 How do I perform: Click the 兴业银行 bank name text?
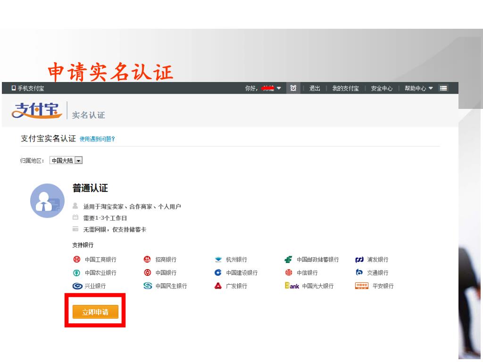click(x=95, y=286)
